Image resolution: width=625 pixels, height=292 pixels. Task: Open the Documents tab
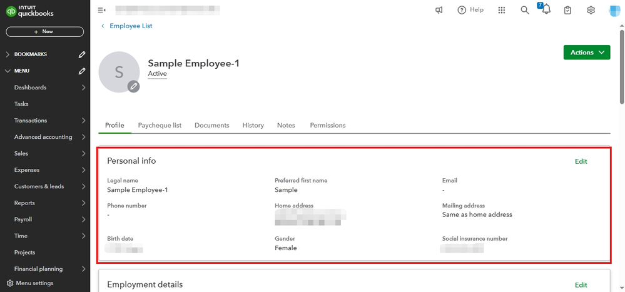click(211, 125)
